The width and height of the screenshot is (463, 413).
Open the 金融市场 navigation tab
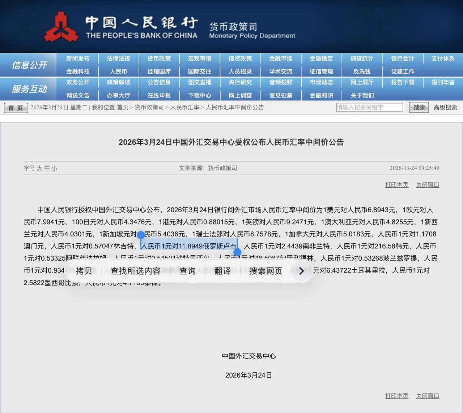tap(281, 58)
